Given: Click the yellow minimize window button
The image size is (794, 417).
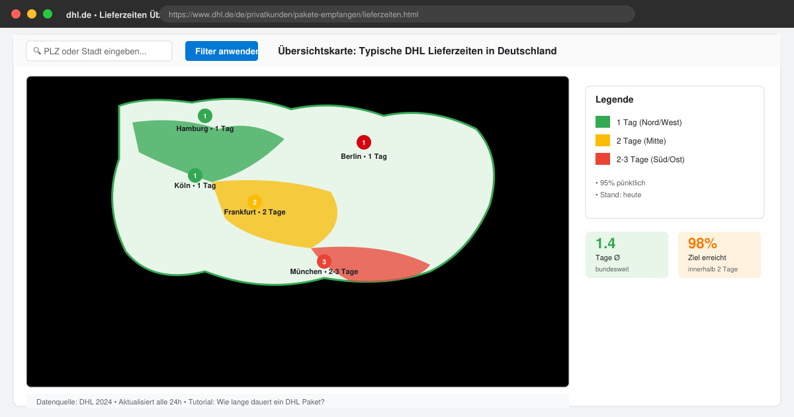Looking at the screenshot, I should click(x=32, y=14).
